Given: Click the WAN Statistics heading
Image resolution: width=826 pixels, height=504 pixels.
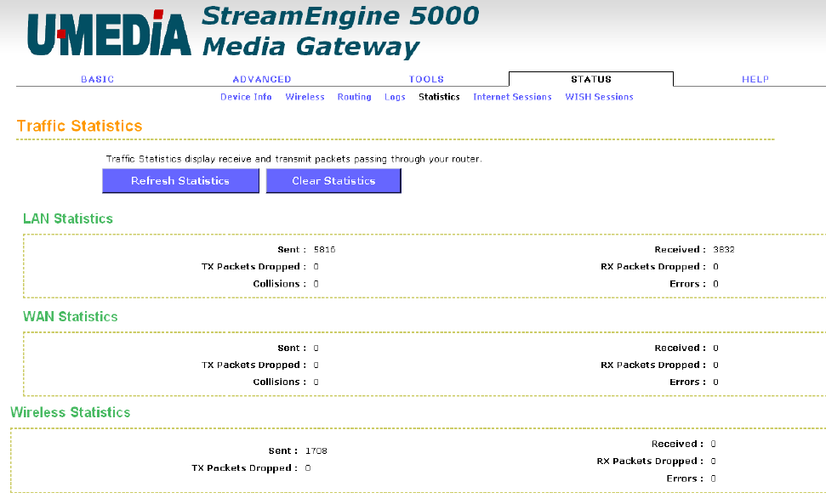Looking at the screenshot, I should click(x=70, y=317).
